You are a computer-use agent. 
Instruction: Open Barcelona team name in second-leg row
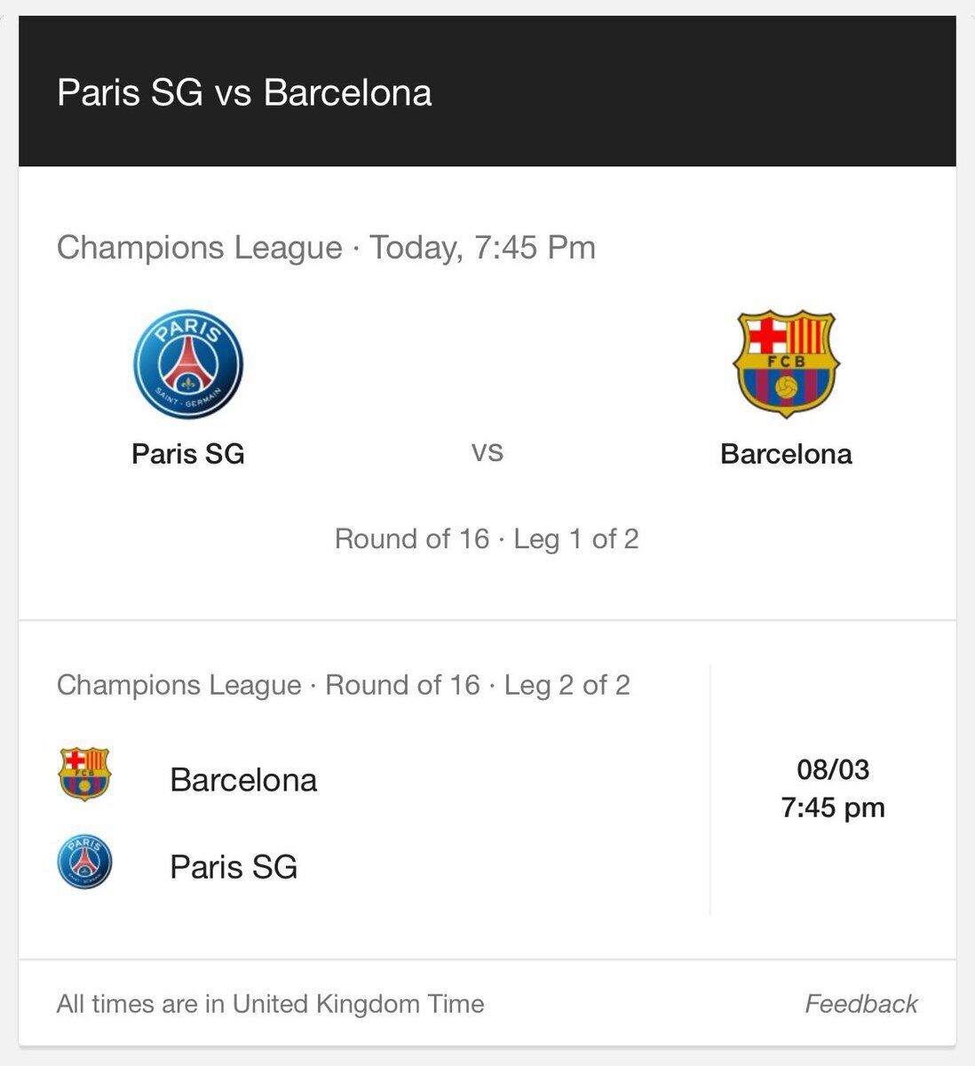tap(243, 780)
